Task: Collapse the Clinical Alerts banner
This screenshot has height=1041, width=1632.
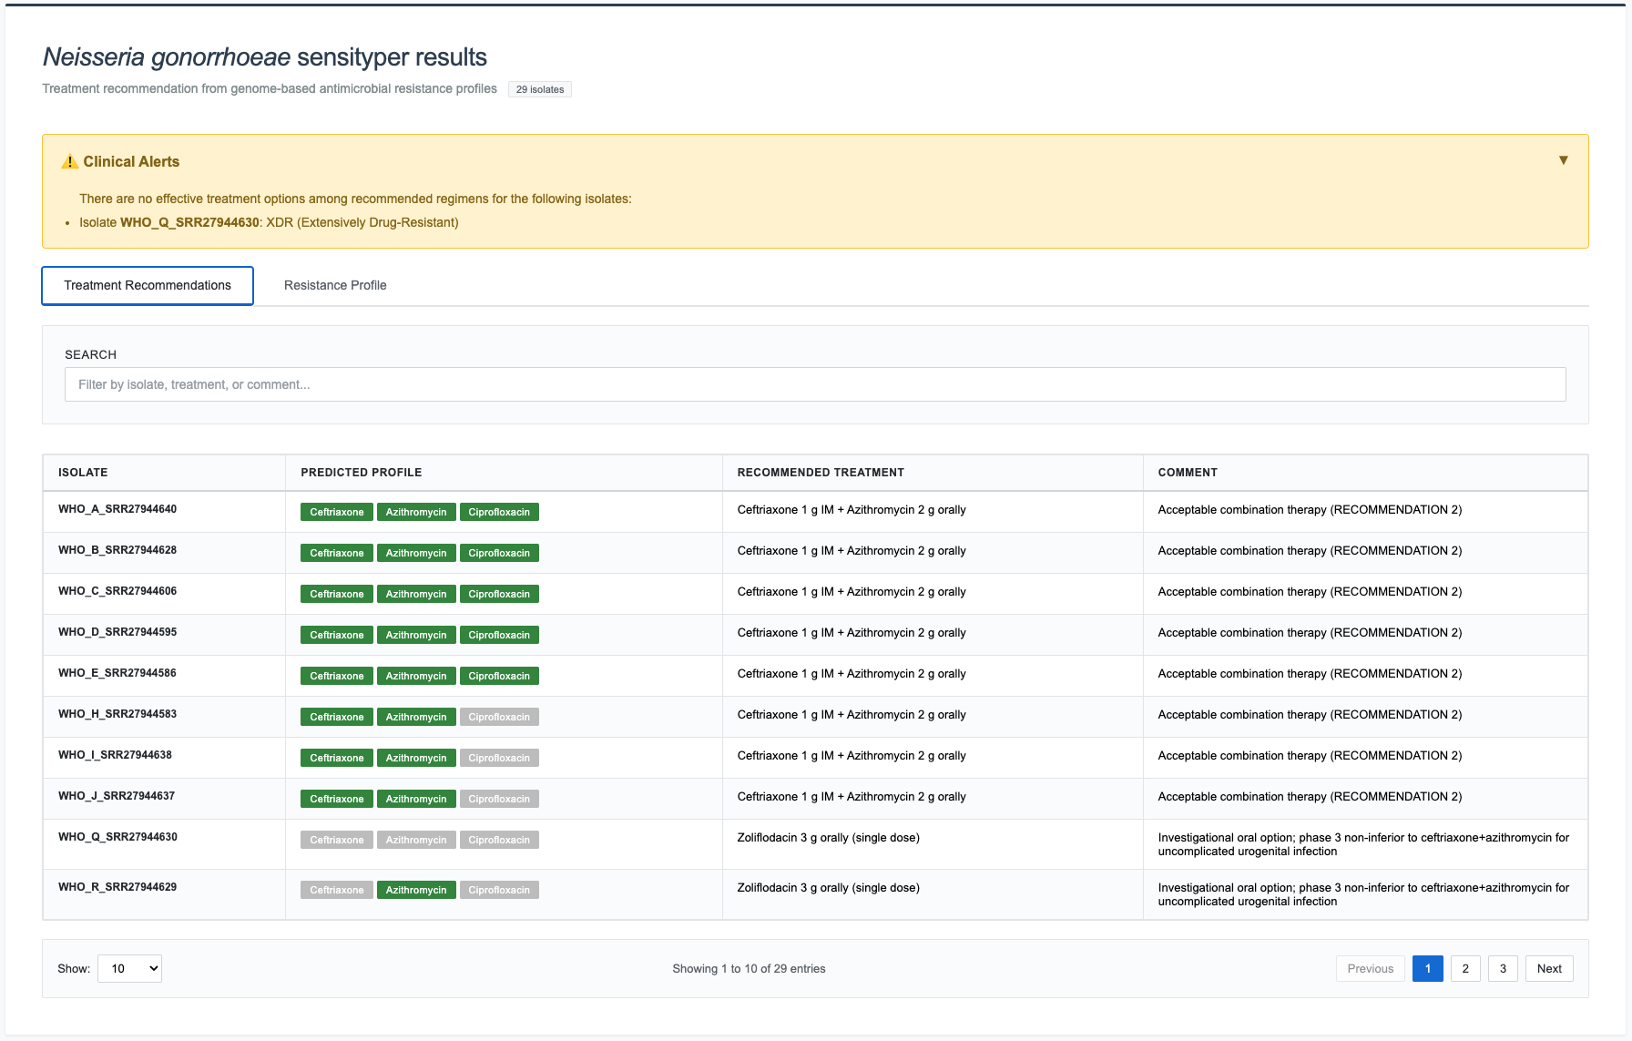Action: (x=1564, y=159)
